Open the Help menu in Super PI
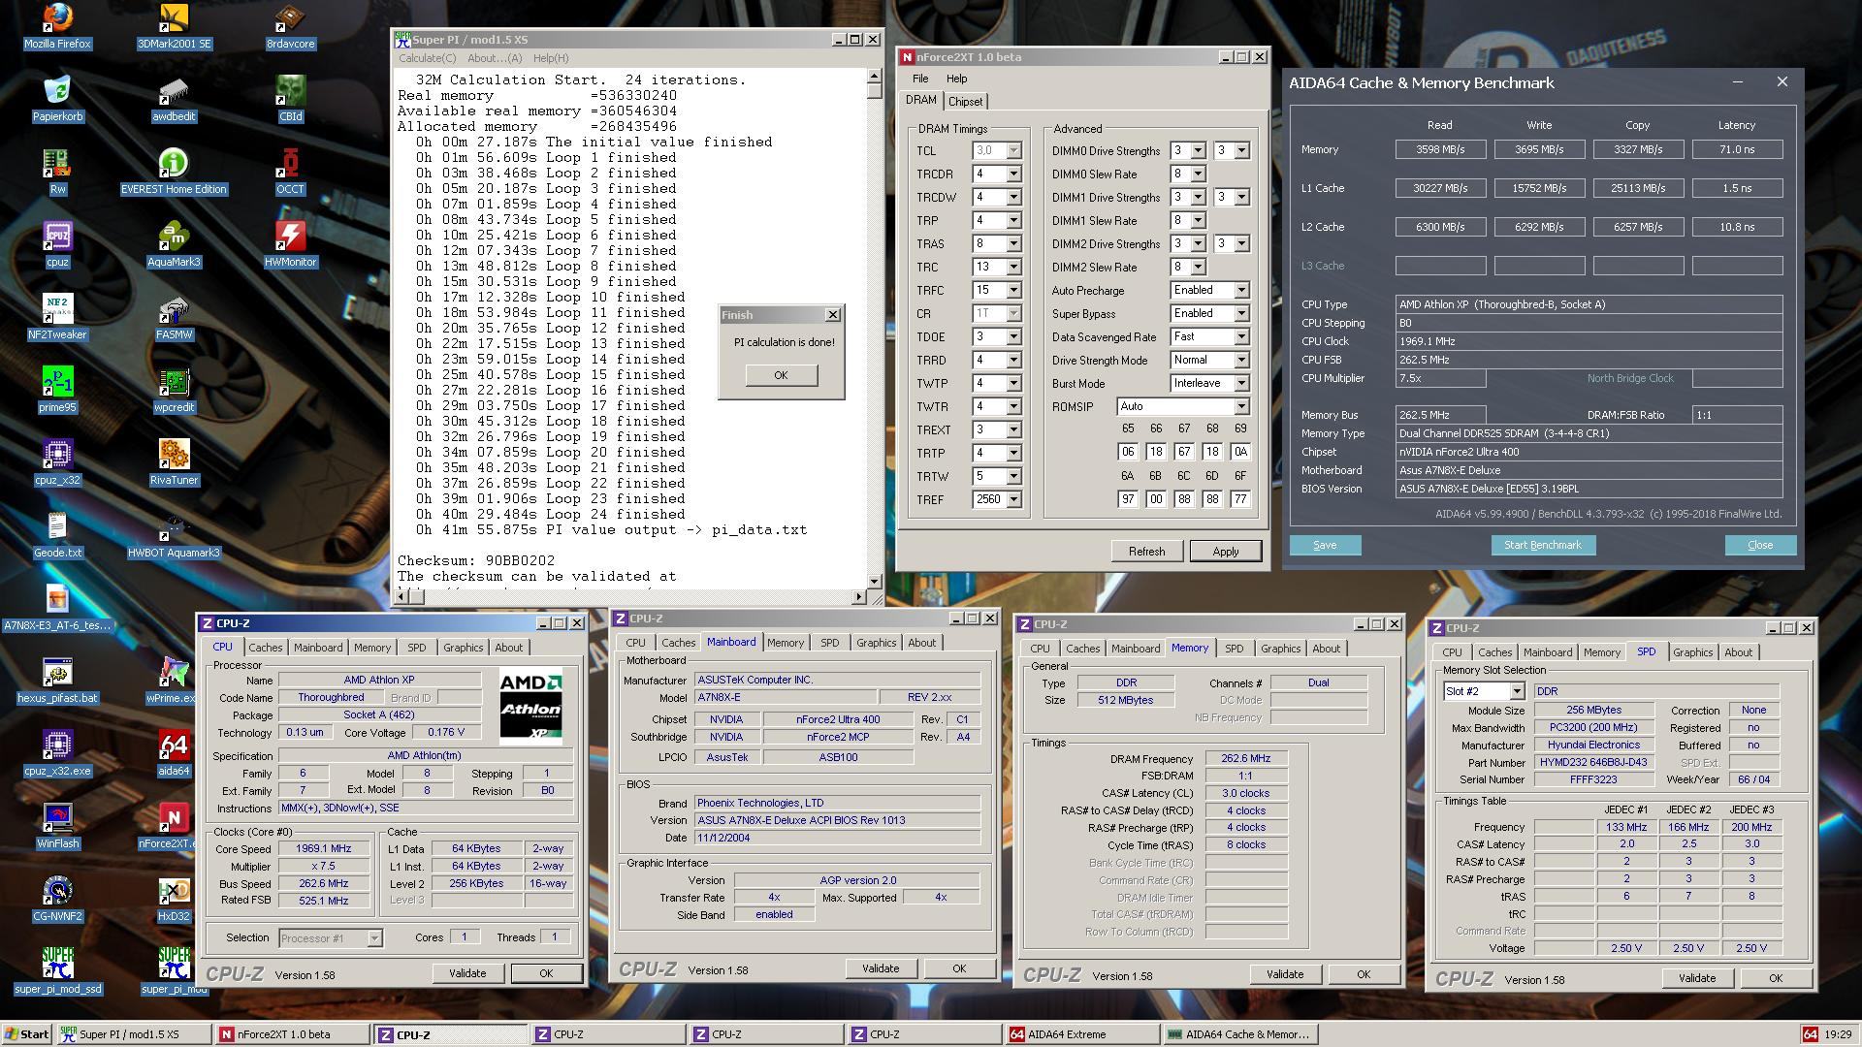Image resolution: width=1862 pixels, height=1047 pixels. tap(550, 58)
